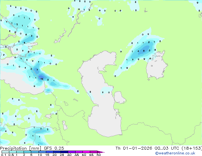Click the purple arrow at the legend end
Image resolution: width=202 pixels, height=156 pixels.
tap(101, 152)
